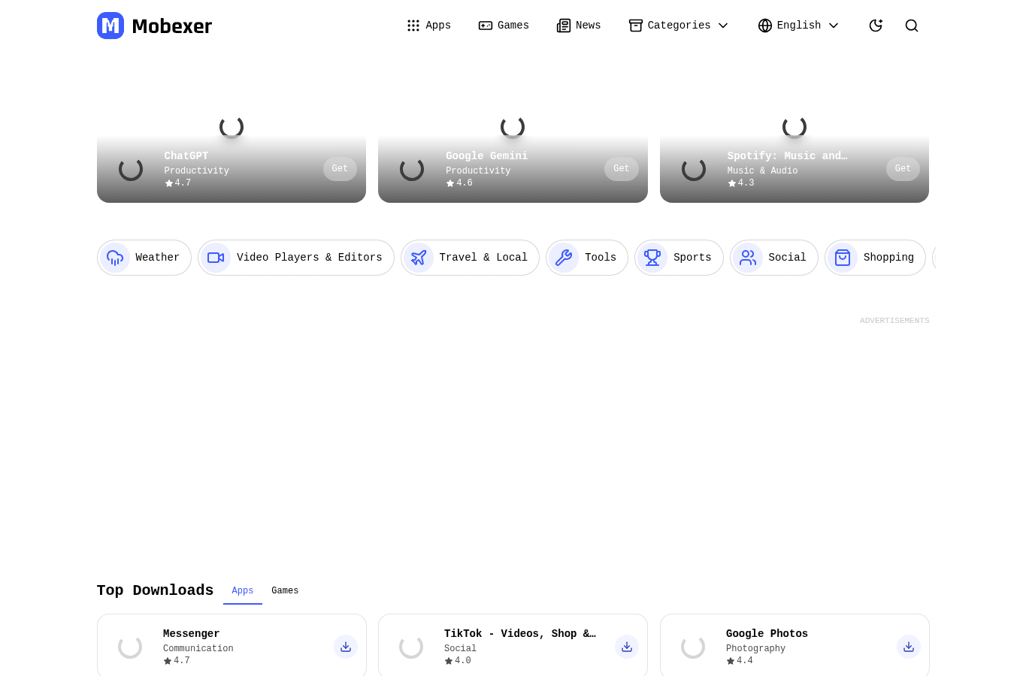
Task: Click the Social people icon
Action: click(x=748, y=258)
